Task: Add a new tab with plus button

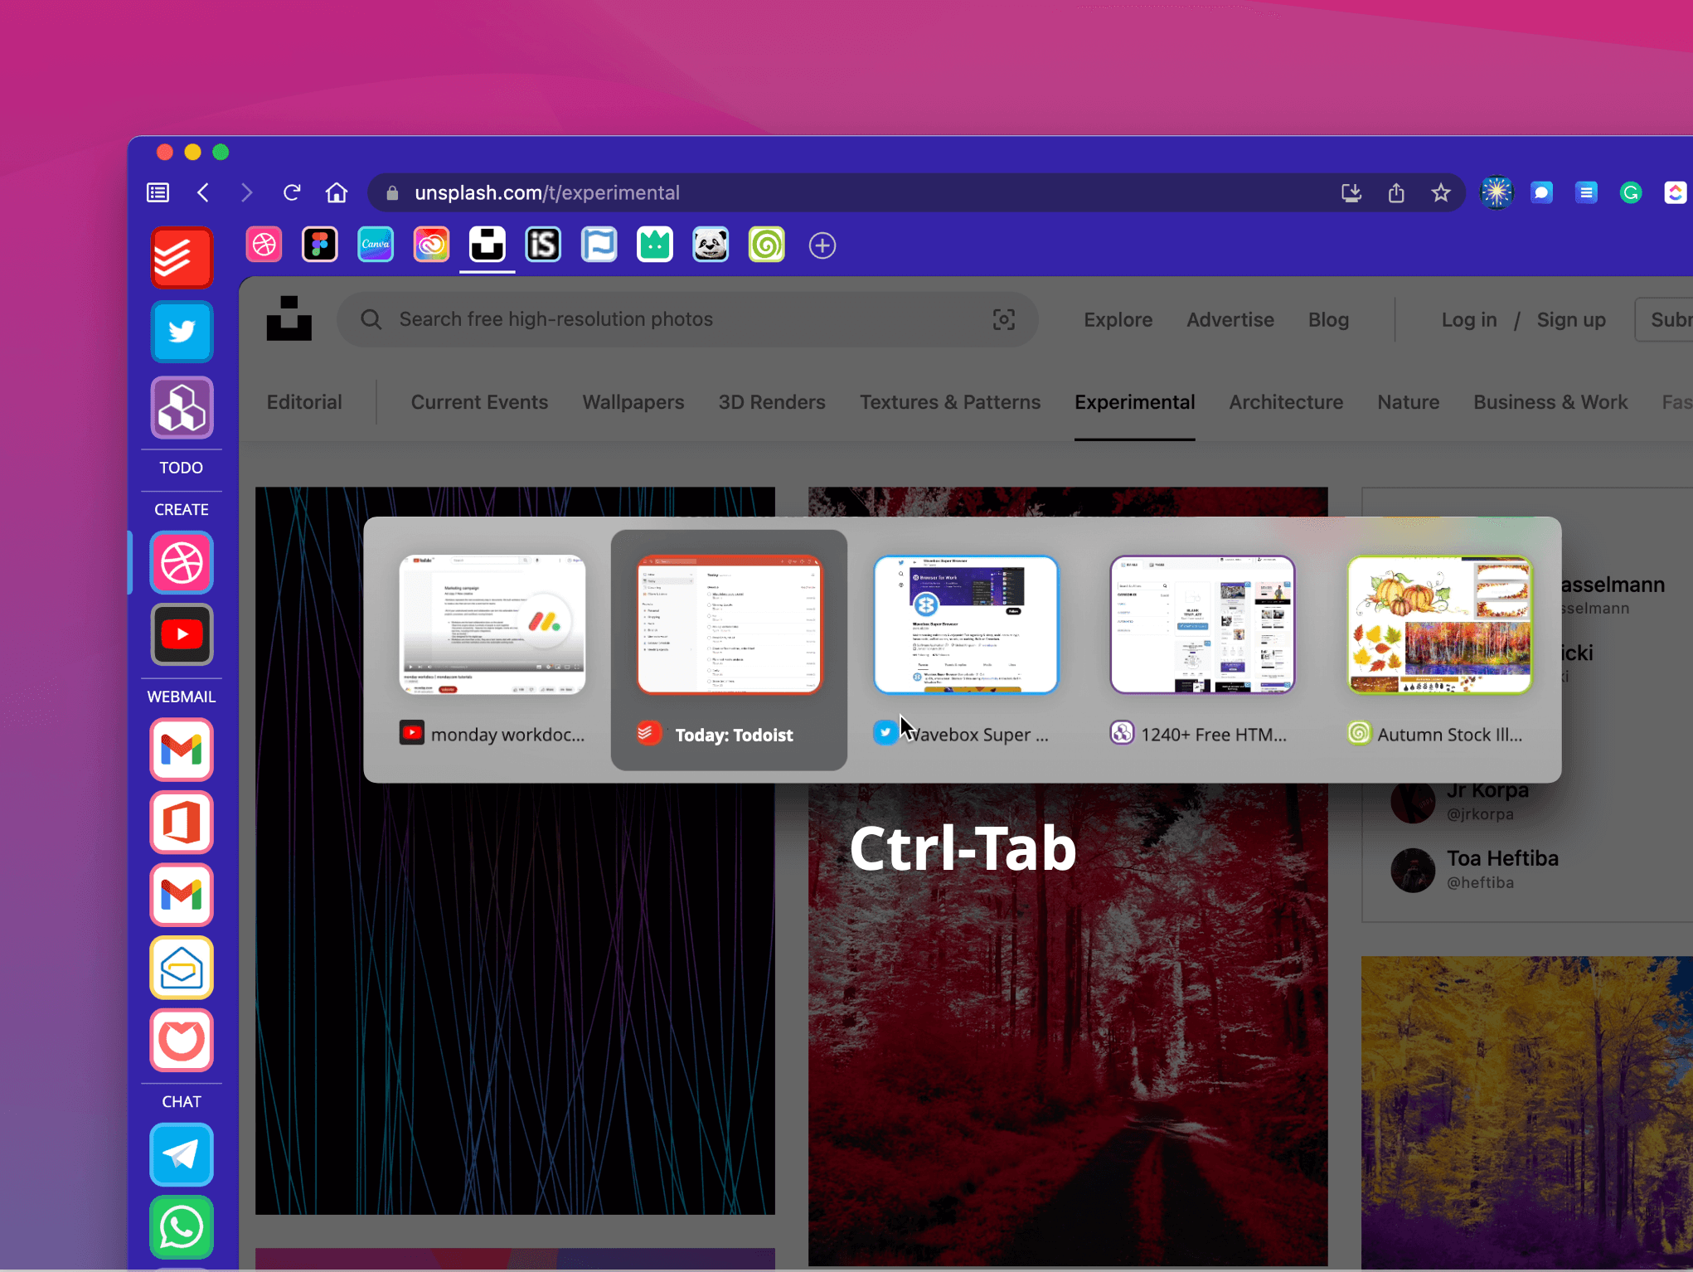Action: tap(822, 245)
